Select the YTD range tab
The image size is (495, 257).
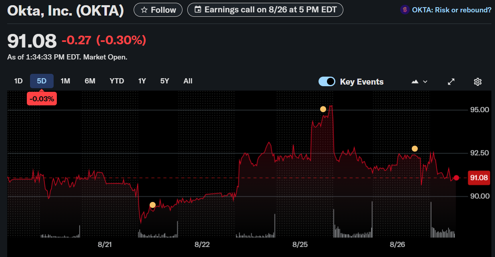[x=117, y=81]
